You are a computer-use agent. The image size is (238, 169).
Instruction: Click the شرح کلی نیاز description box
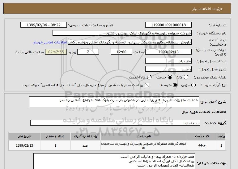click(114, 102)
